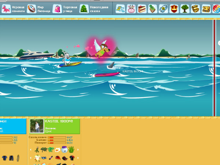Viewport: 220px width, 165px height.
Task: Click the KASTIIL !BOOM! name header
Action: [x=59, y=121]
